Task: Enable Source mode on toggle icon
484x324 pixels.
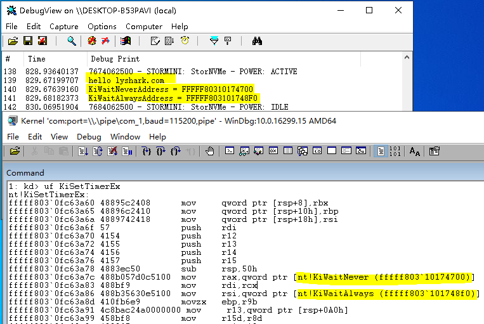Action: [x=381, y=151]
